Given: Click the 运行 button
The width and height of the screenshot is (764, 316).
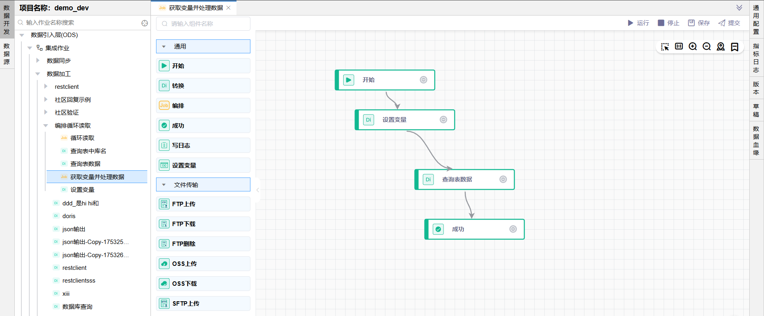Looking at the screenshot, I should point(638,23).
